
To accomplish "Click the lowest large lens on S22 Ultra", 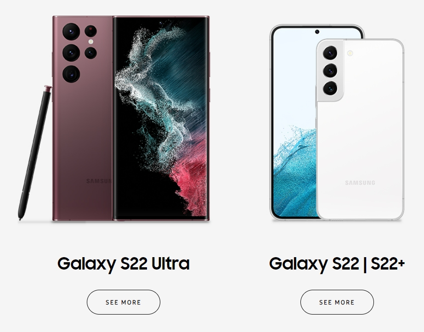I will 71,74.
